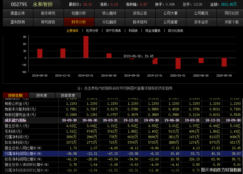Show trend for 营业总收入同比增长(%) indicator
The width and height of the screenshot is (243, 174).
point(23,148)
